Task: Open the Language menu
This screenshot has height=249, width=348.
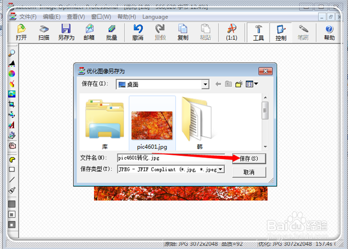Action: 155,17
